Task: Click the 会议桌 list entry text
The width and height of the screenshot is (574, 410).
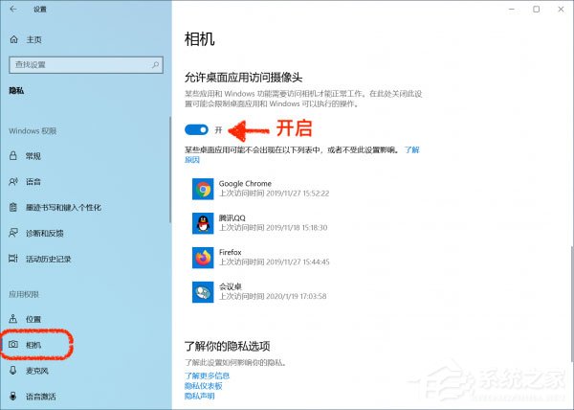Action: [x=231, y=286]
